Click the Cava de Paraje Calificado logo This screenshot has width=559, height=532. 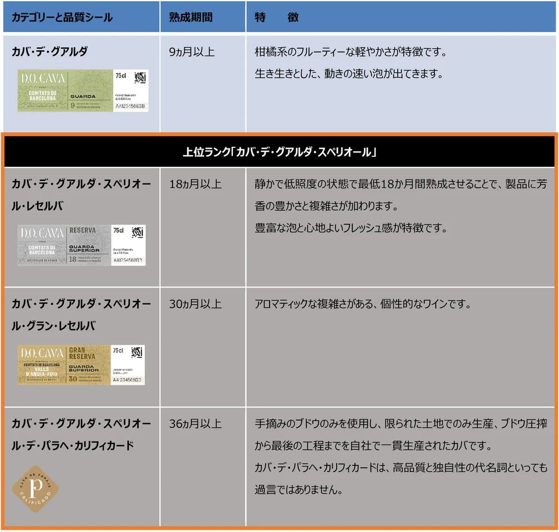point(36,489)
